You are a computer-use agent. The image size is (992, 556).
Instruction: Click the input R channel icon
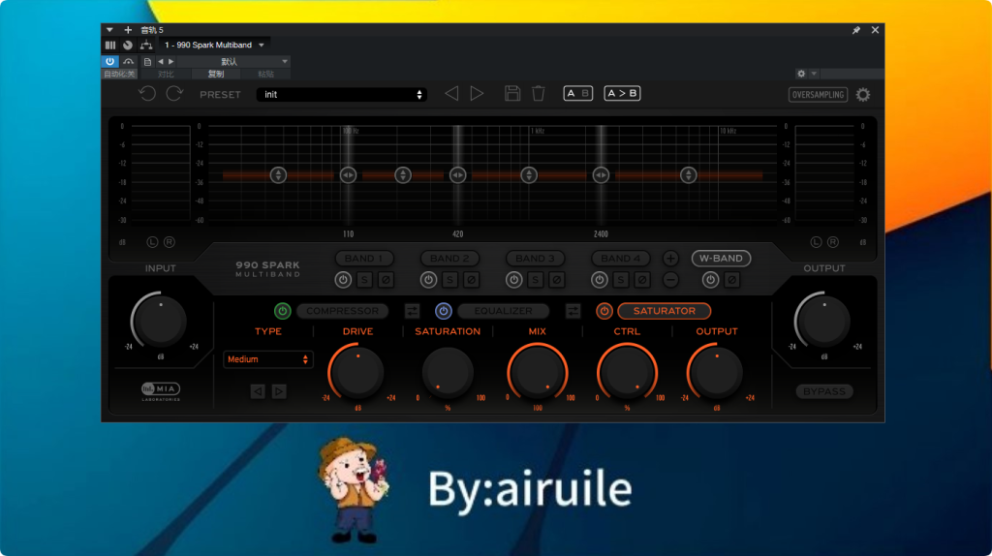pos(169,241)
